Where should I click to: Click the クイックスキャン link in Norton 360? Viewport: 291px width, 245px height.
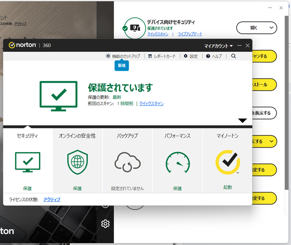[x=152, y=103]
